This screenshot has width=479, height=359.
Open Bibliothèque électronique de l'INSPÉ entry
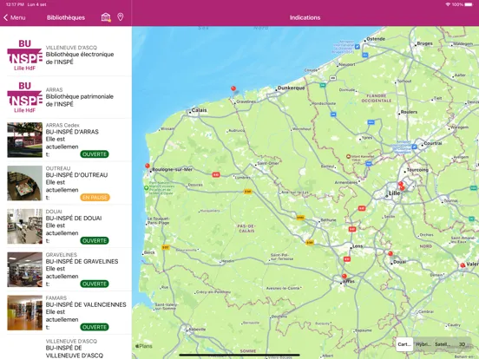[x=66, y=55]
